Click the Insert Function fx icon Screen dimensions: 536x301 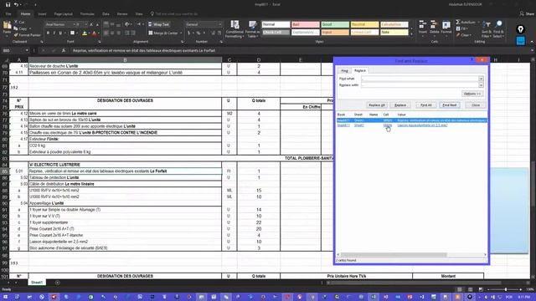(x=64, y=50)
